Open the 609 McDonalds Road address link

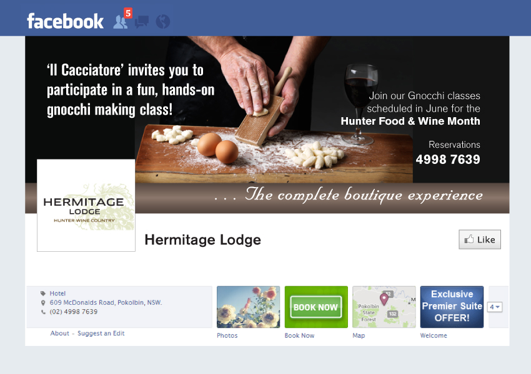[106, 302]
